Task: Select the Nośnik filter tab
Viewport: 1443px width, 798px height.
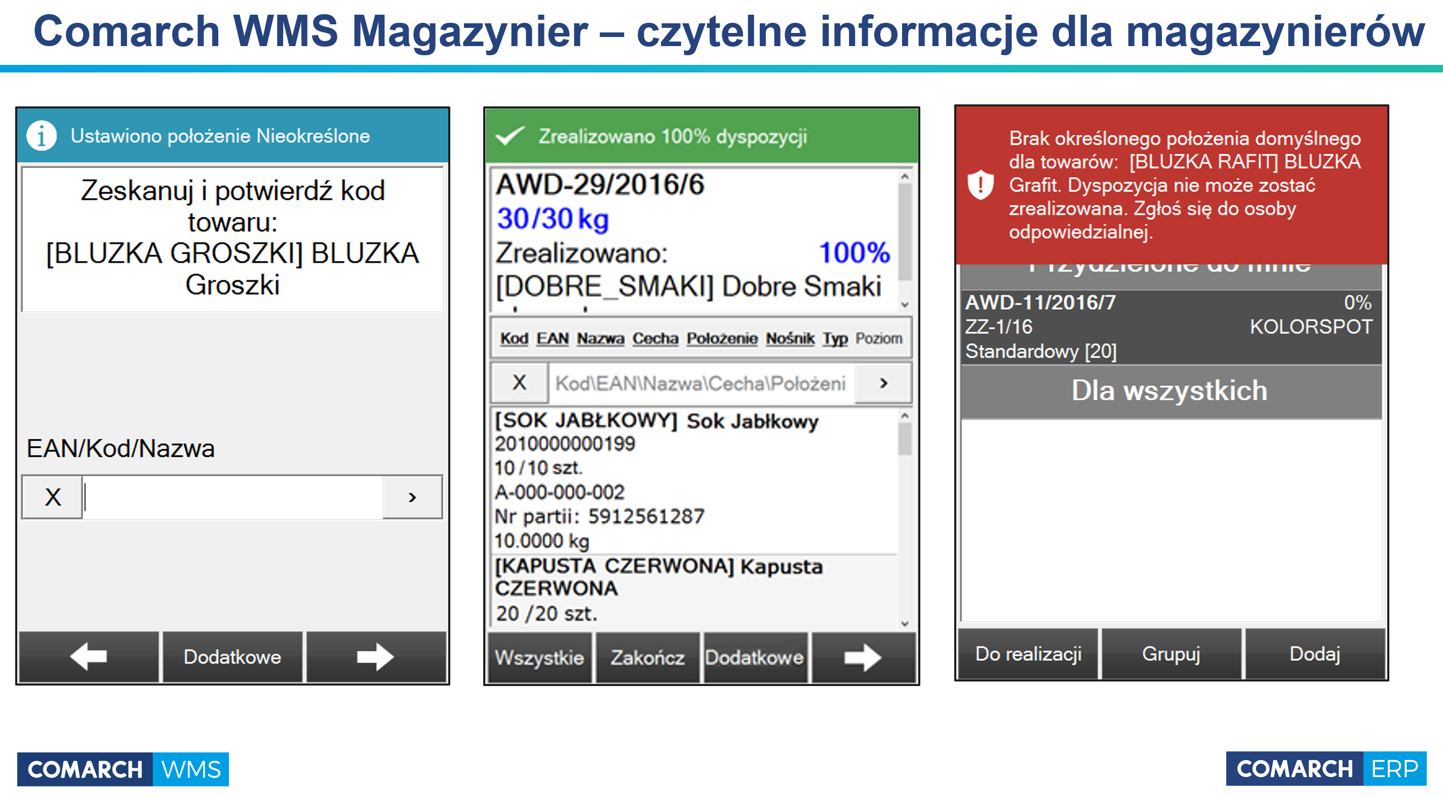Action: click(x=790, y=338)
